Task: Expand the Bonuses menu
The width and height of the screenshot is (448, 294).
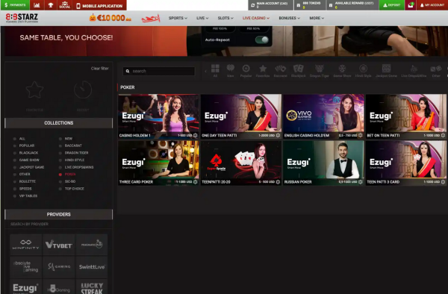Action: click(289, 18)
